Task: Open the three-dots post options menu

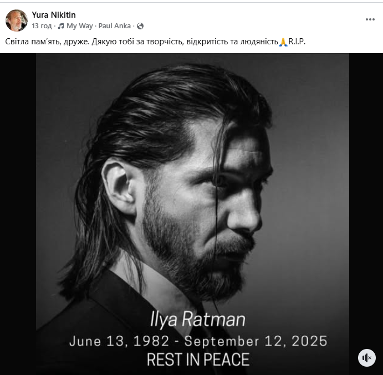Action: click(370, 19)
